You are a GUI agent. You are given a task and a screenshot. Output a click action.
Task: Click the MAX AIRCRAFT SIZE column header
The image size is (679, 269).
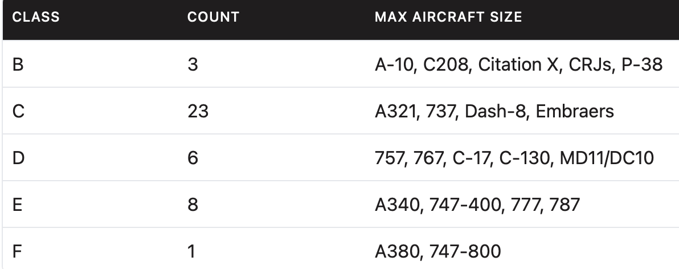448,17
